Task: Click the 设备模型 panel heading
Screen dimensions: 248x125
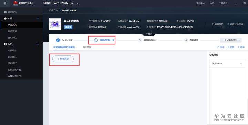Action: (x=214, y=55)
